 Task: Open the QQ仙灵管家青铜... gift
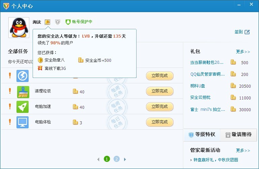point(208,74)
